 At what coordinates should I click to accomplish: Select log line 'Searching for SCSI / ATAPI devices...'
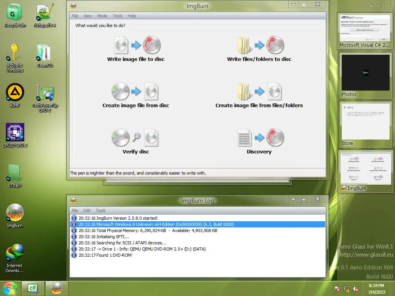coord(197,243)
